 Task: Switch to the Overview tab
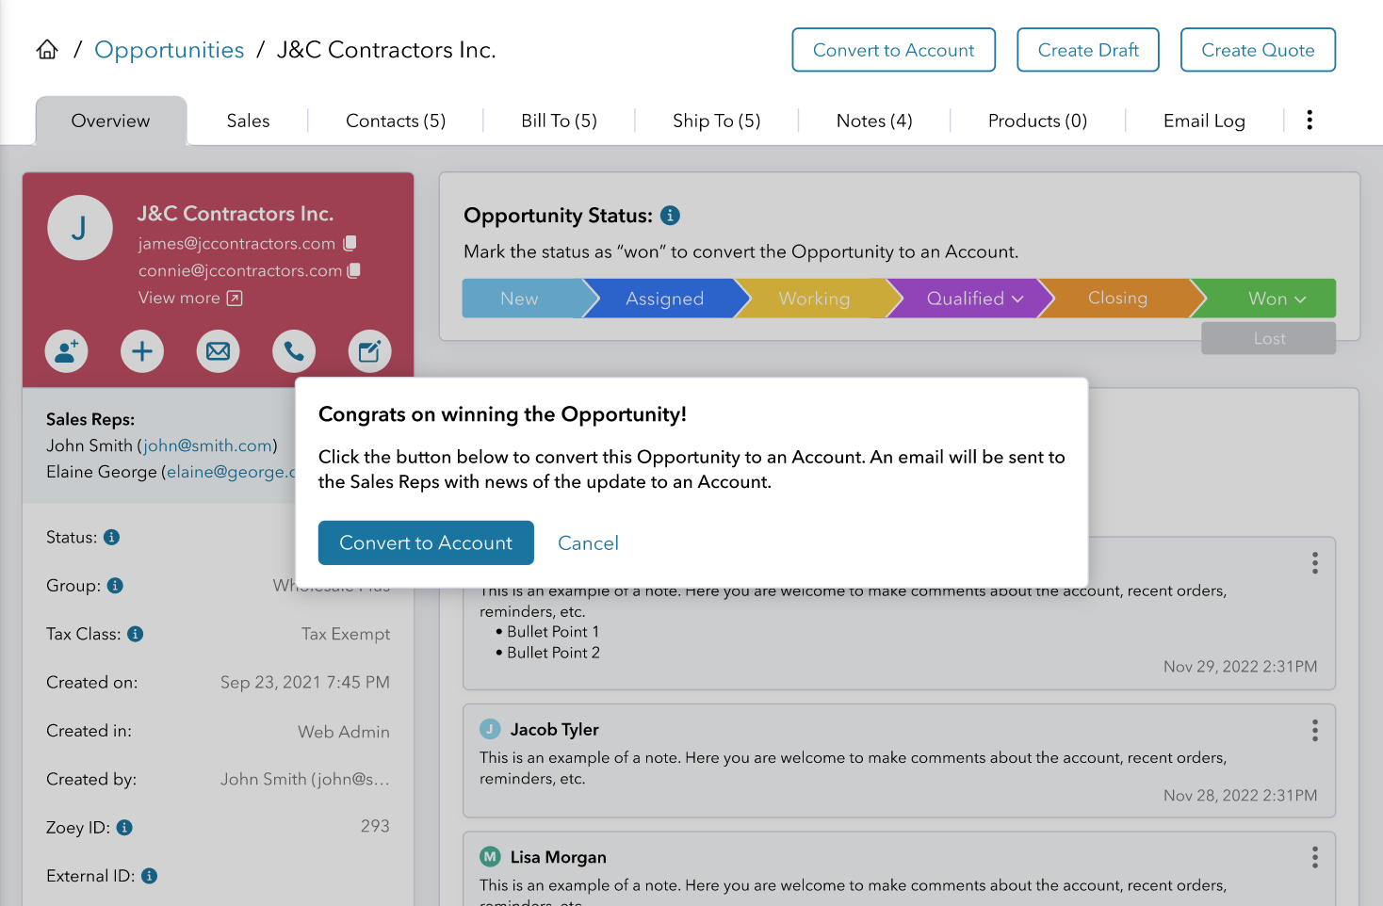[111, 121]
